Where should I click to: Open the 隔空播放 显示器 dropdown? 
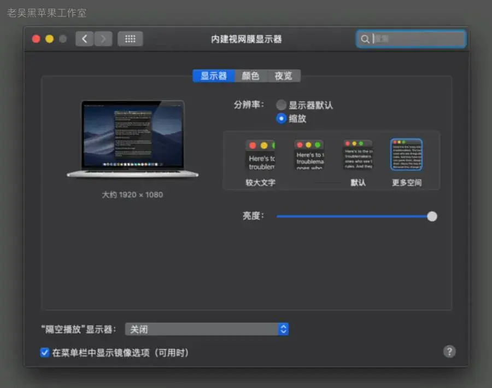coord(207,329)
